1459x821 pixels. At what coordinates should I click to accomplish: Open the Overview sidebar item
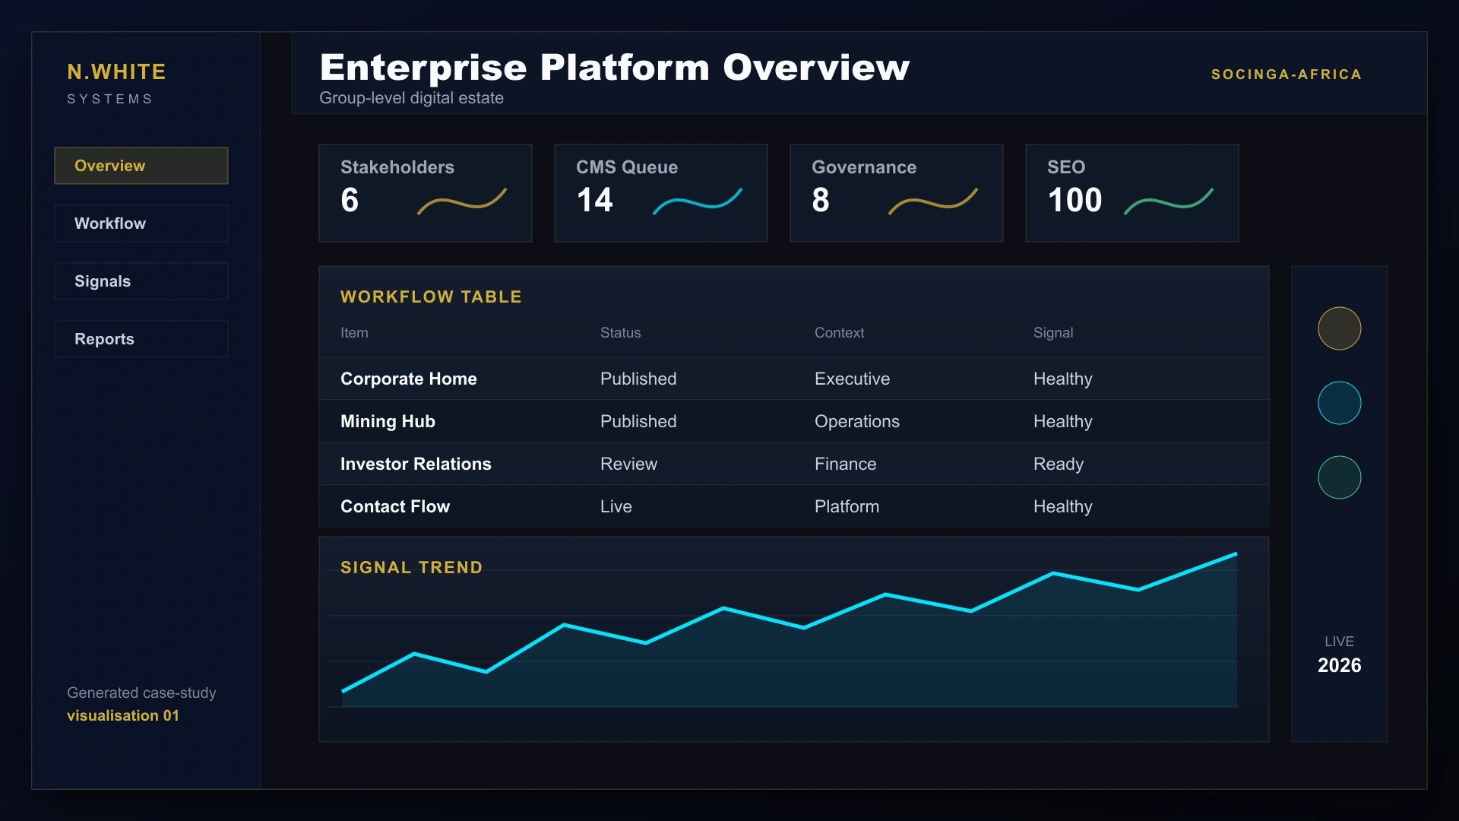(141, 166)
